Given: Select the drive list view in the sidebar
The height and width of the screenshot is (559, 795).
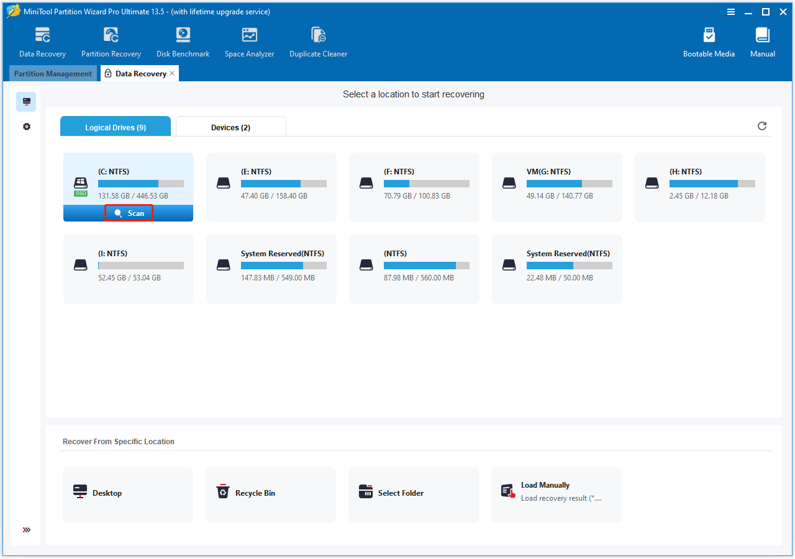Looking at the screenshot, I should [x=26, y=101].
